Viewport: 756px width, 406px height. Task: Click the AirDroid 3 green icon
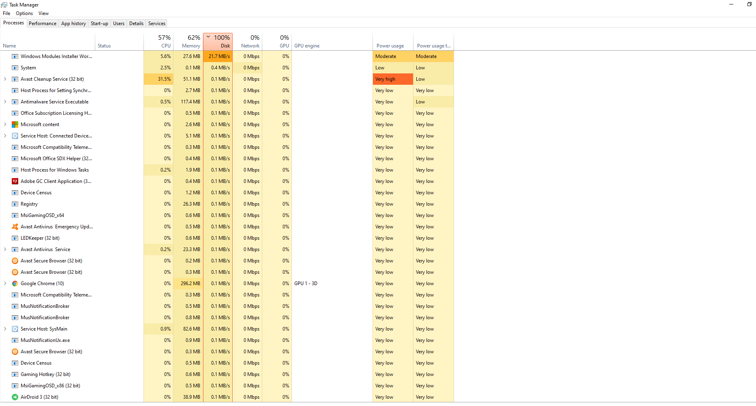click(x=15, y=397)
